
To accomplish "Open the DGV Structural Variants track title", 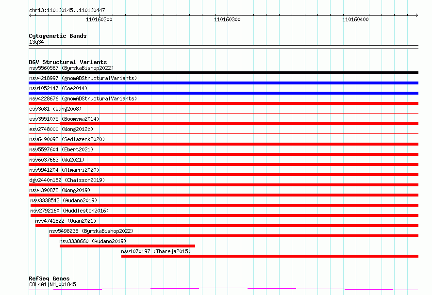I will coord(68,62).
